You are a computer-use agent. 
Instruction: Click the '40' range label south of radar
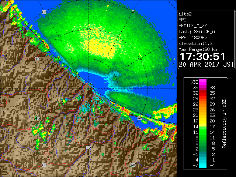pos(88,147)
